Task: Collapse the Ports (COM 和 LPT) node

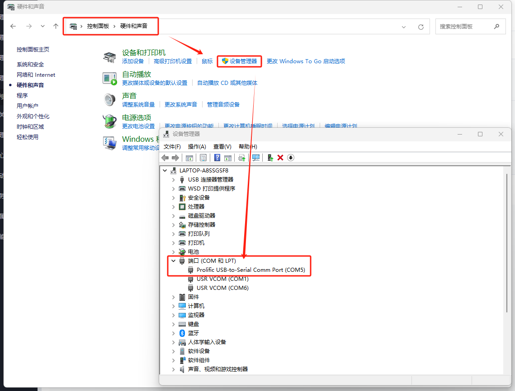Action: (174, 261)
